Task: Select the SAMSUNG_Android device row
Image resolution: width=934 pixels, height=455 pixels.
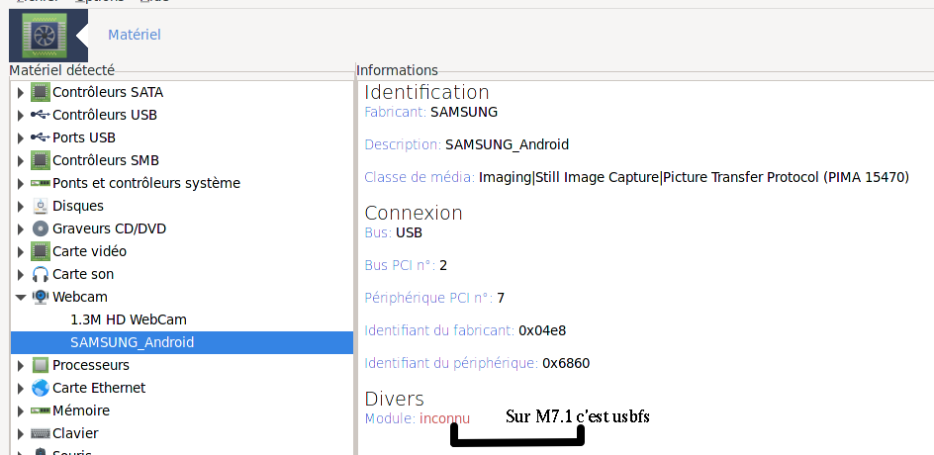Action: 182,342
